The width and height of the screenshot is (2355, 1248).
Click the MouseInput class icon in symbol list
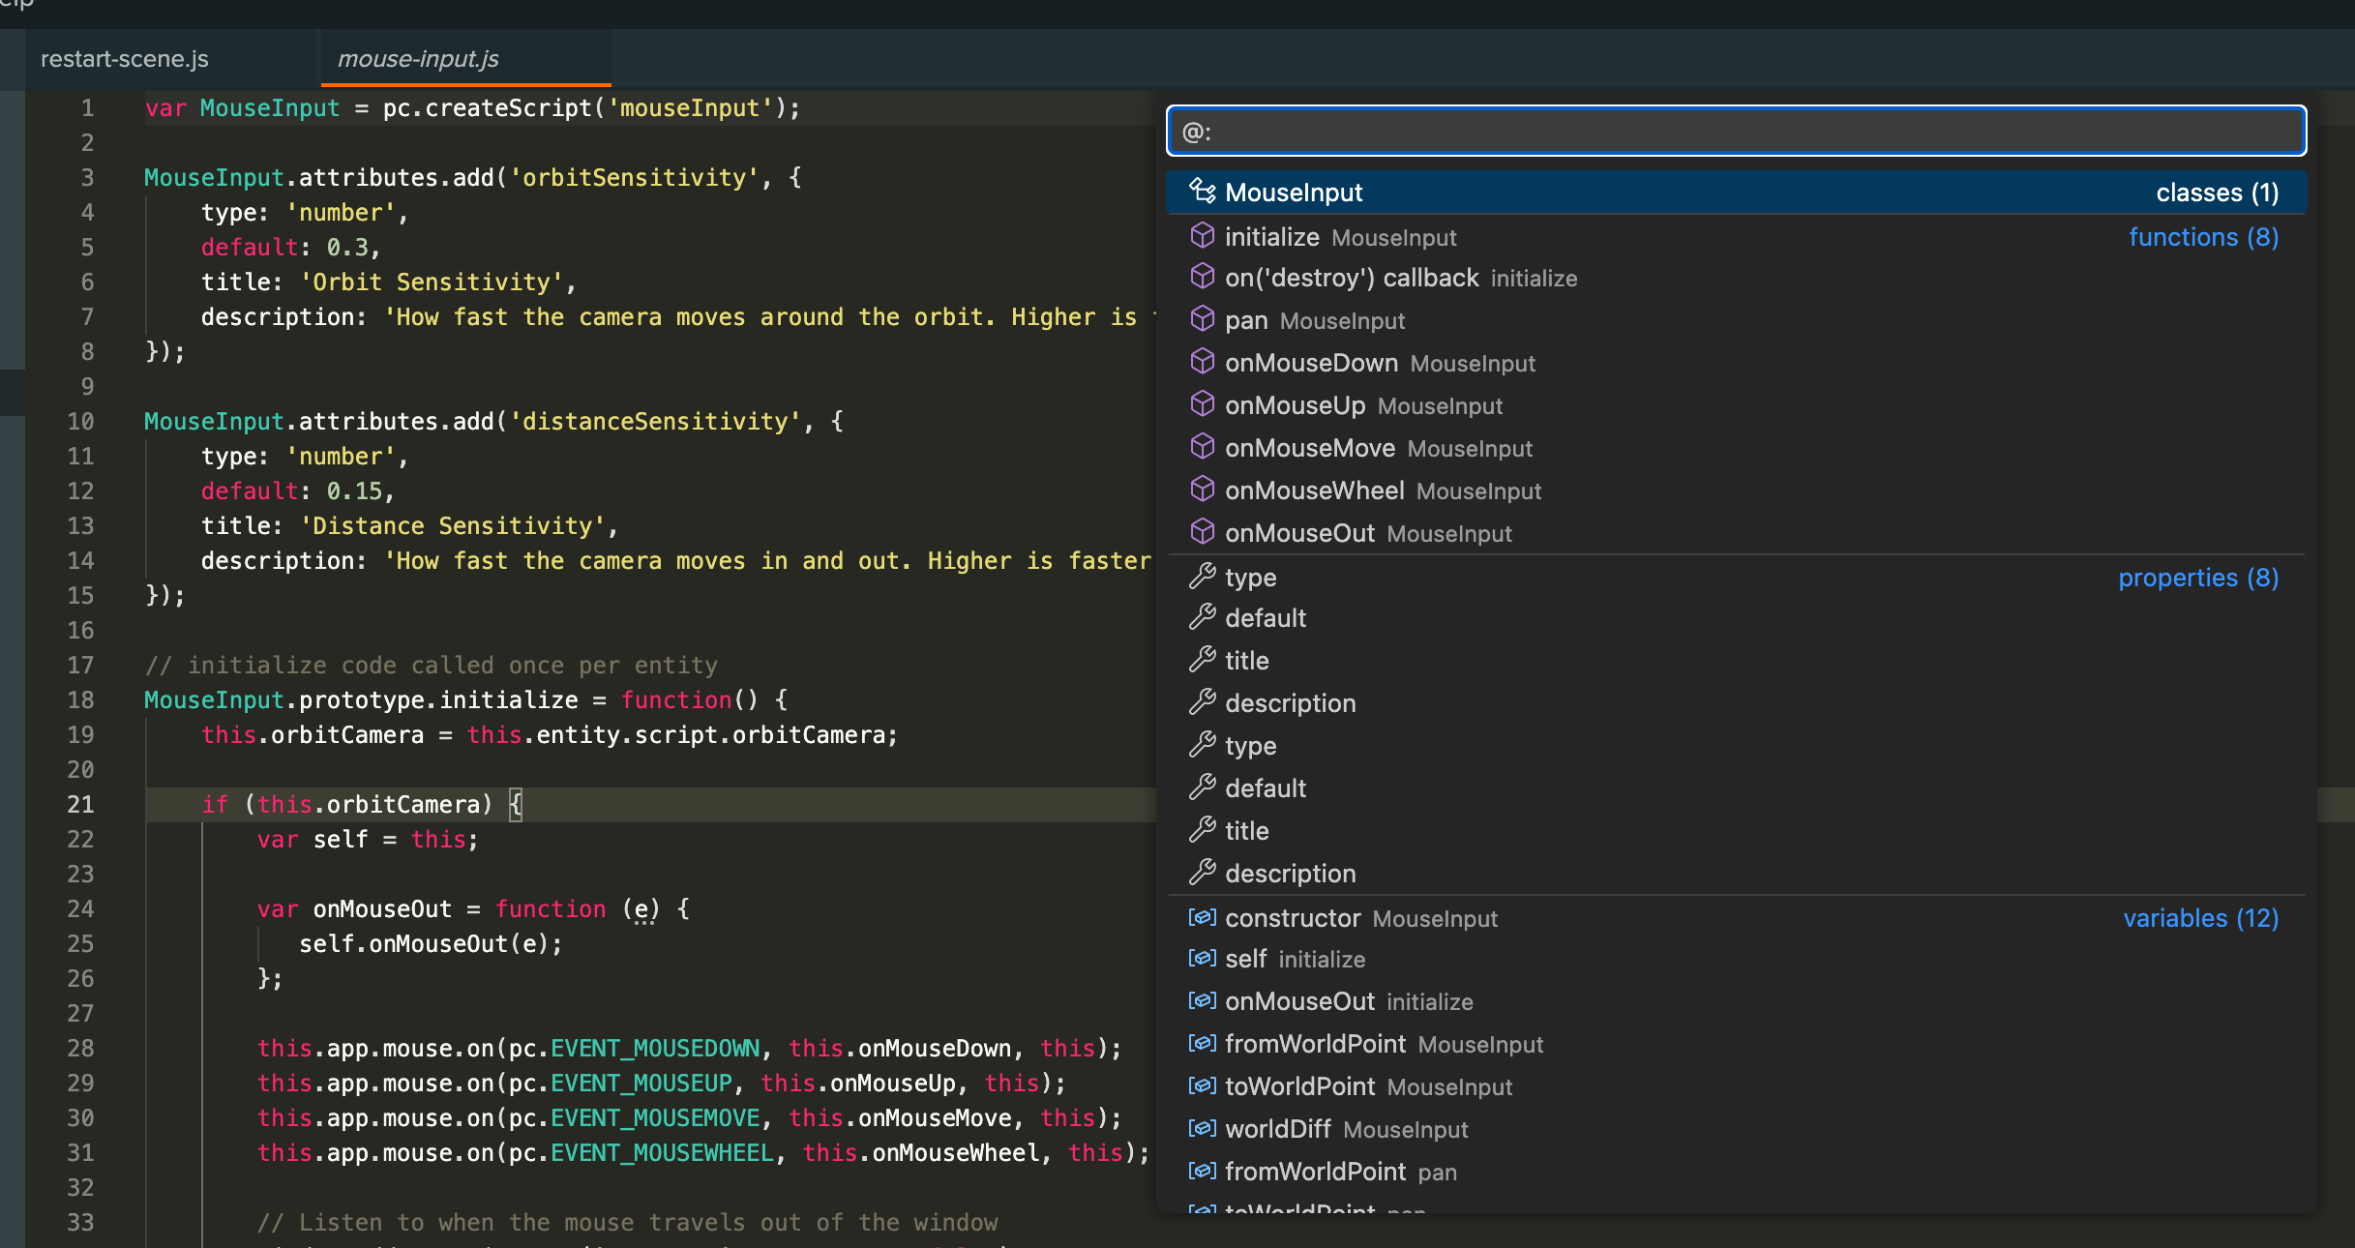1202,191
